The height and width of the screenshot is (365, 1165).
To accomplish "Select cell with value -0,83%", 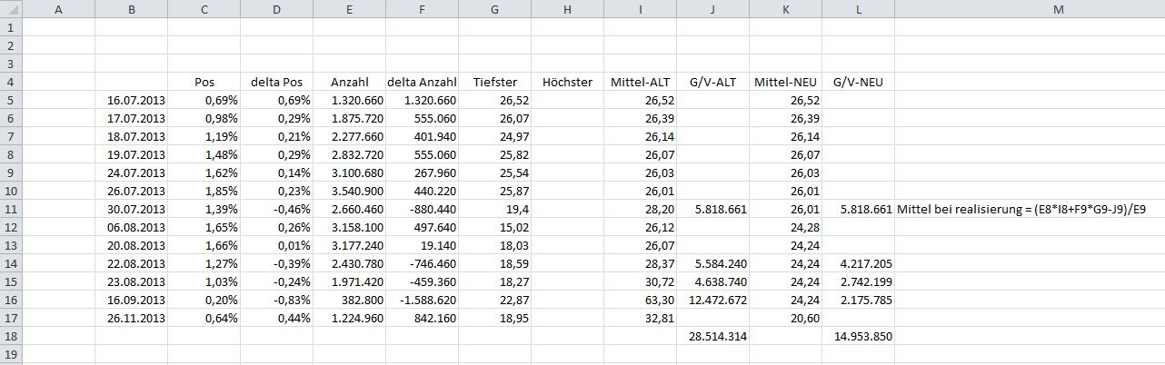I will click(276, 300).
